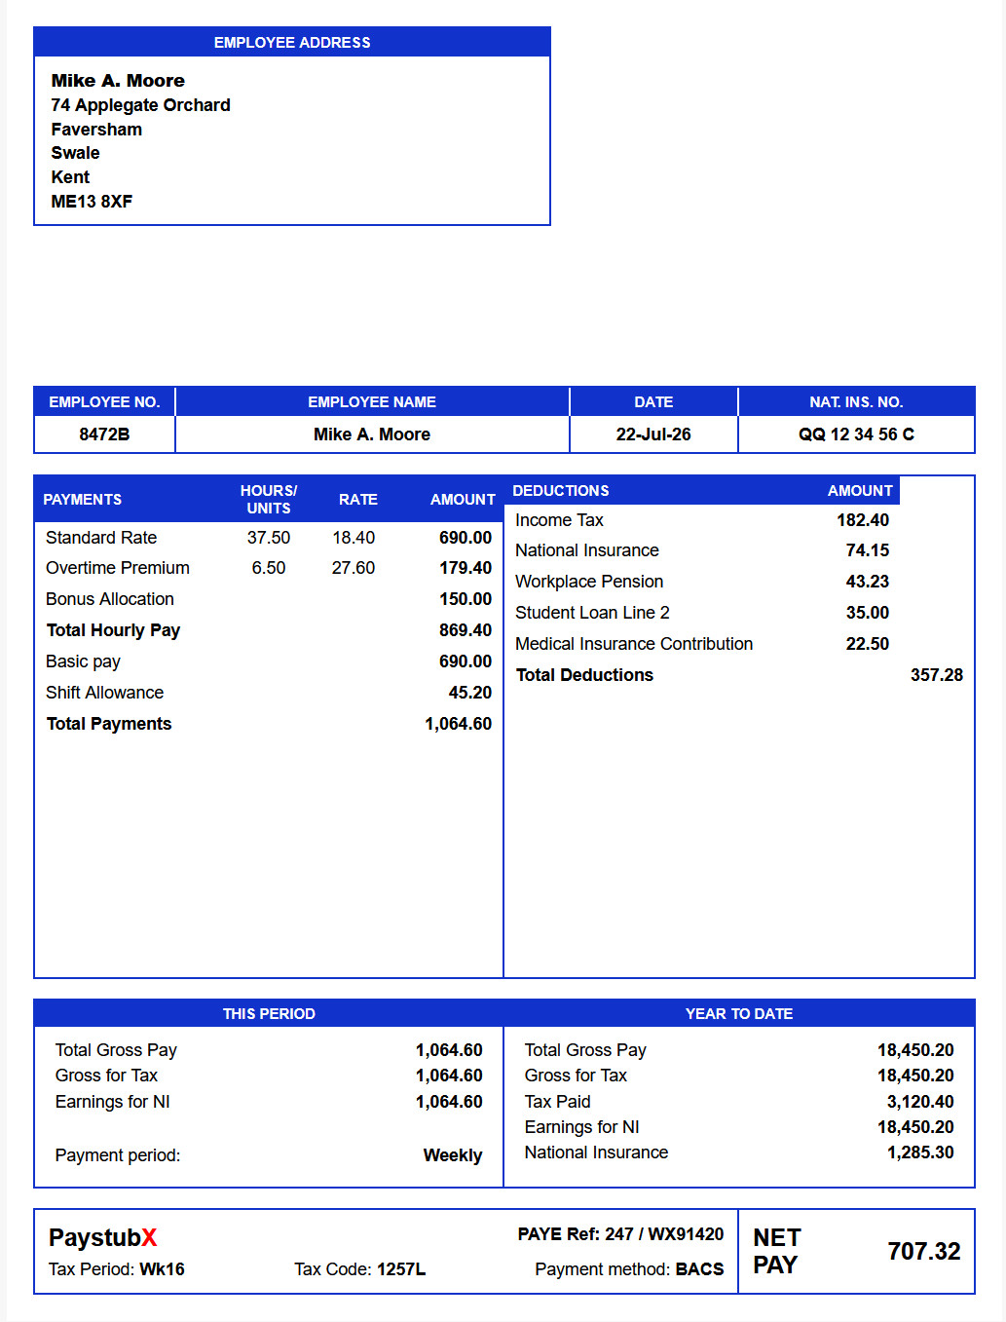Viewport: 1006px width, 1322px height.
Task: Select the Payment period value Weekly
Action: coord(453,1155)
